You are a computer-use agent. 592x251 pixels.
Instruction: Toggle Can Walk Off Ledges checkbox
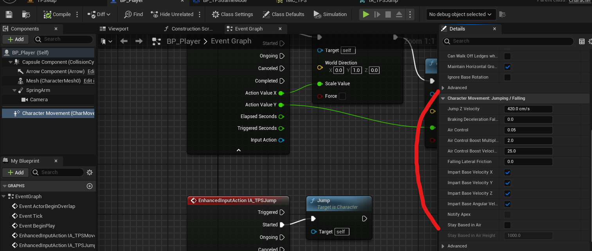point(507,56)
